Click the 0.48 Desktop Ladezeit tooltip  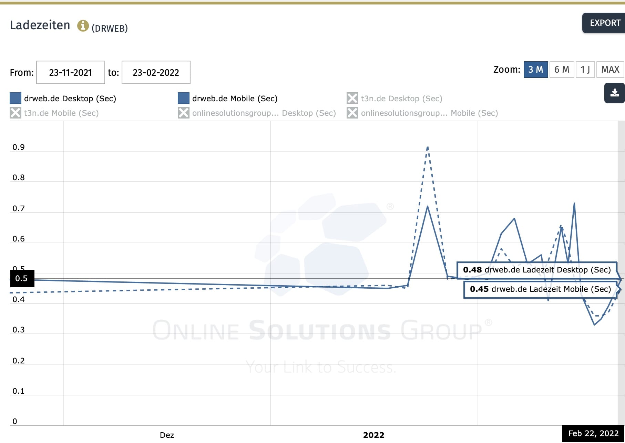(537, 270)
